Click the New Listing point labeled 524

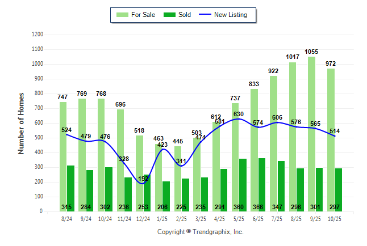[66, 134]
